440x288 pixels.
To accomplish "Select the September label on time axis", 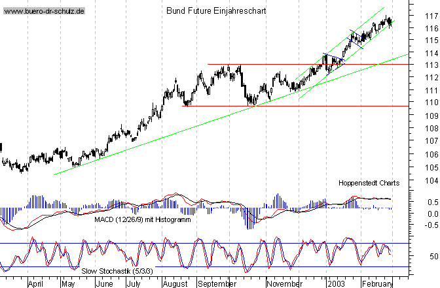I will click(217, 283).
